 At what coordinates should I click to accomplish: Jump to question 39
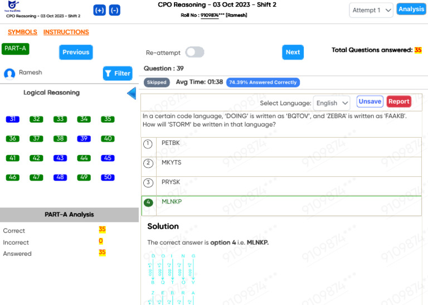84,138
